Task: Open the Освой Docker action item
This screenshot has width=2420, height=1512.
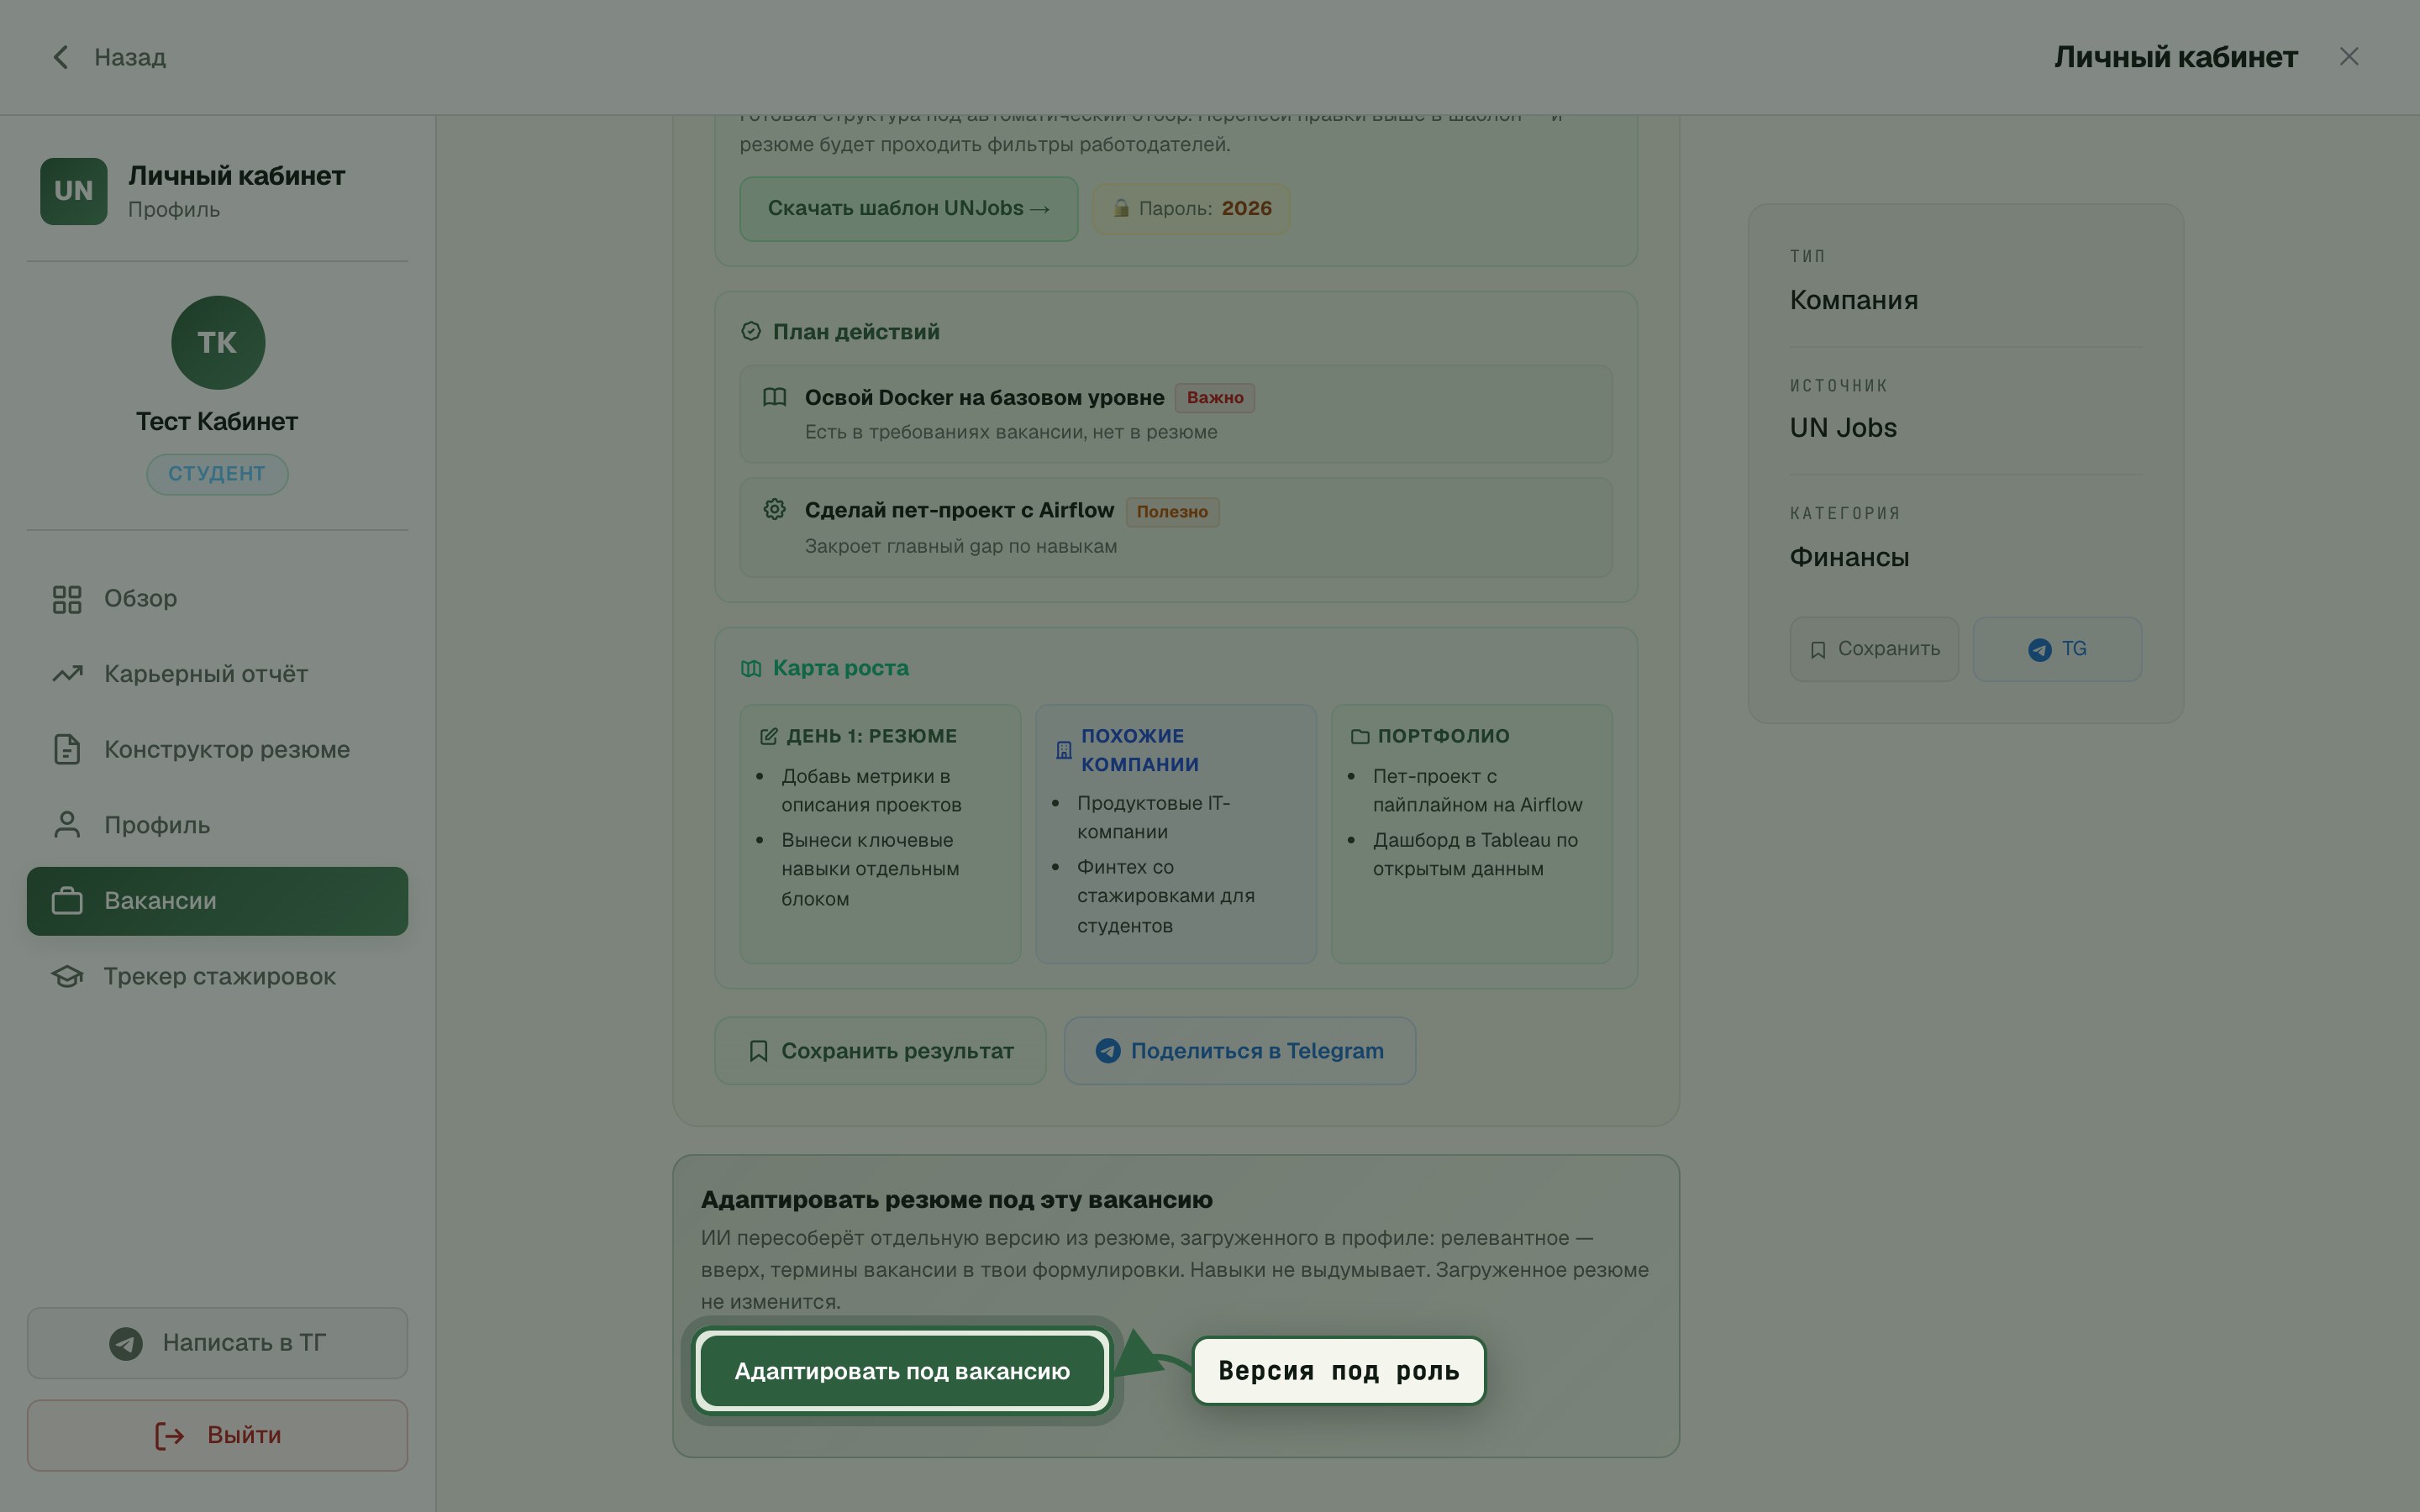Action: pyautogui.click(x=1175, y=414)
